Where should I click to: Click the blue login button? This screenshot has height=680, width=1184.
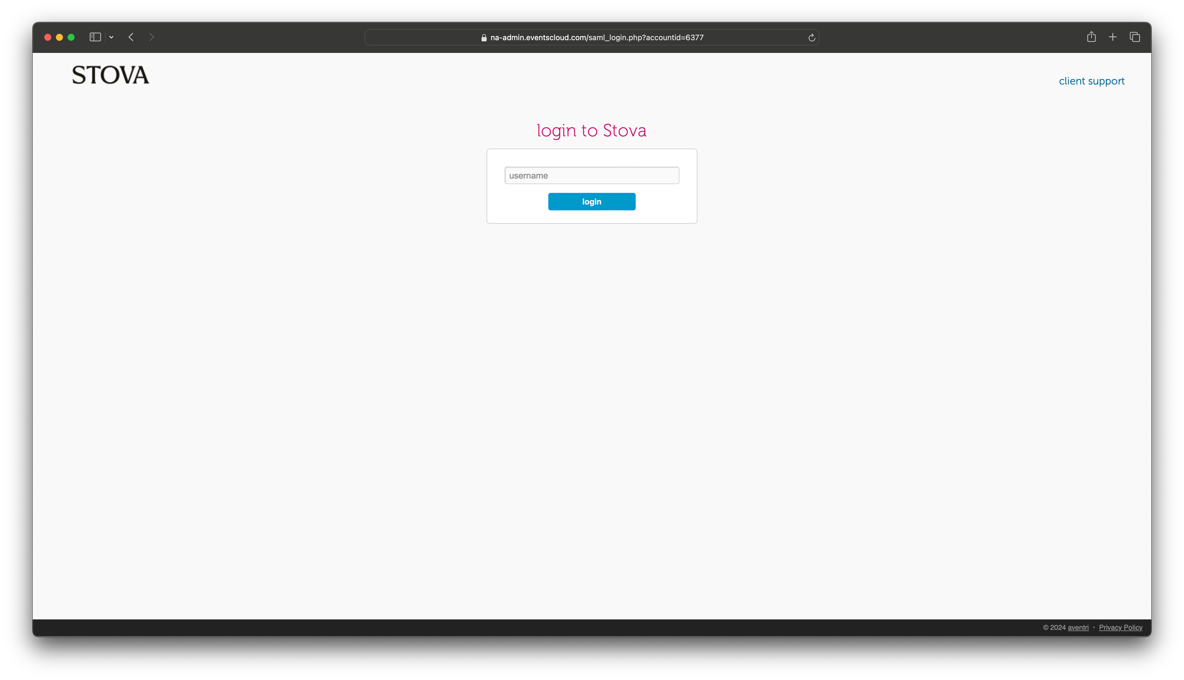pyautogui.click(x=591, y=201)
